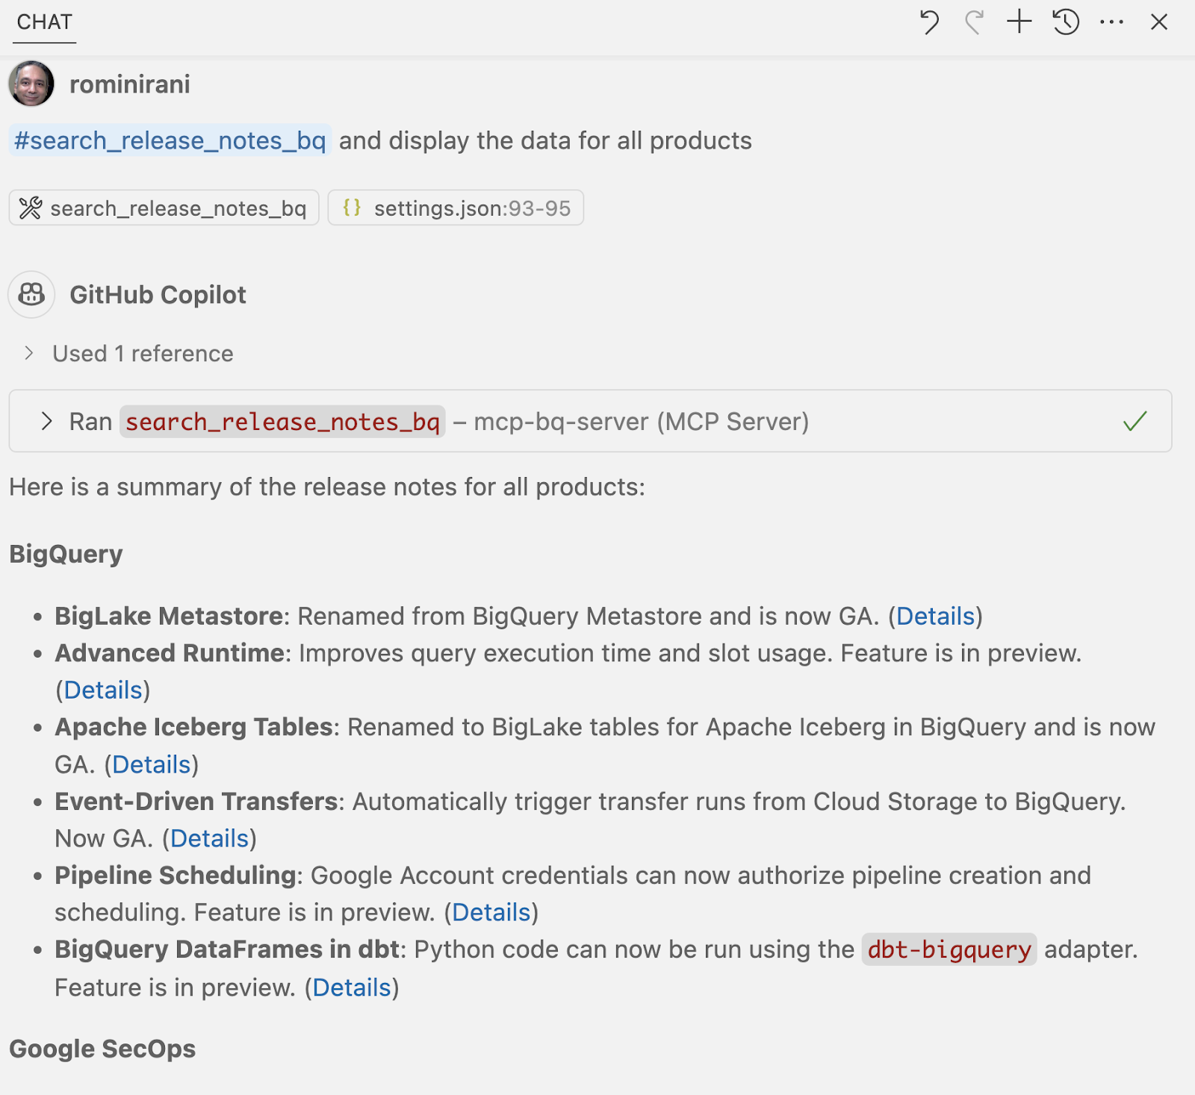
Task: Click rominirani's profile picture
Action: [x=31, y=84]
